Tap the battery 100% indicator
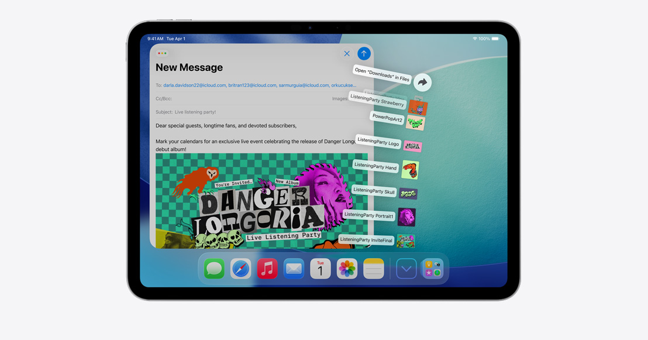Screen dimensions: 648x340 [x=489, y=39]
